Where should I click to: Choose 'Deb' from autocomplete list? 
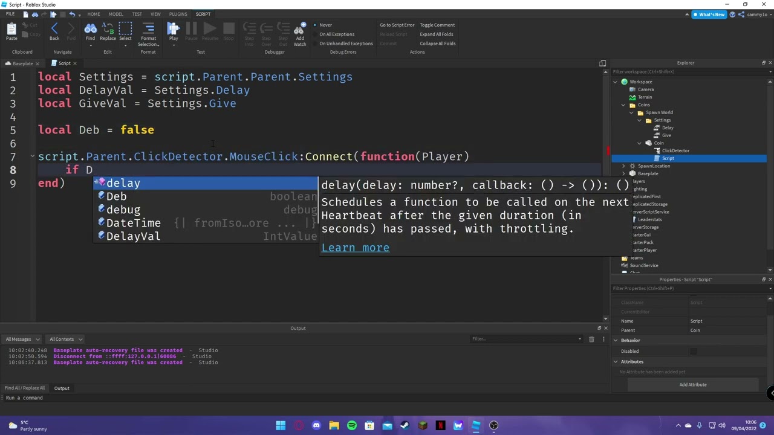(206, 196)
